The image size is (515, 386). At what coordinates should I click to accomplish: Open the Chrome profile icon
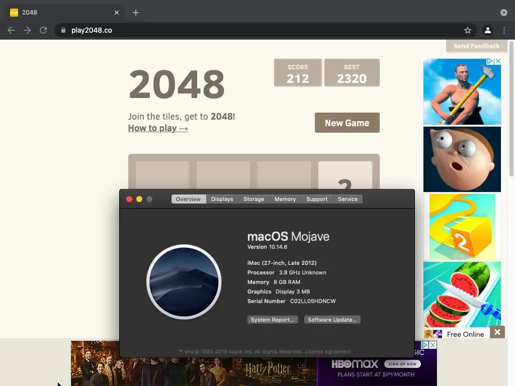[x=488, y=30]
